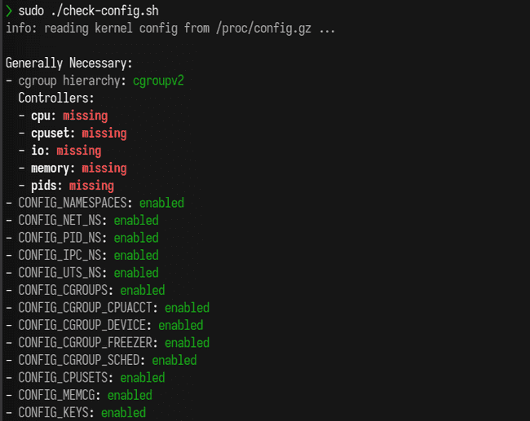Viewport: 530px width, 421px height.
Task: Click the /proc/config.gz path in info line
Action: (x=263, y=29)
